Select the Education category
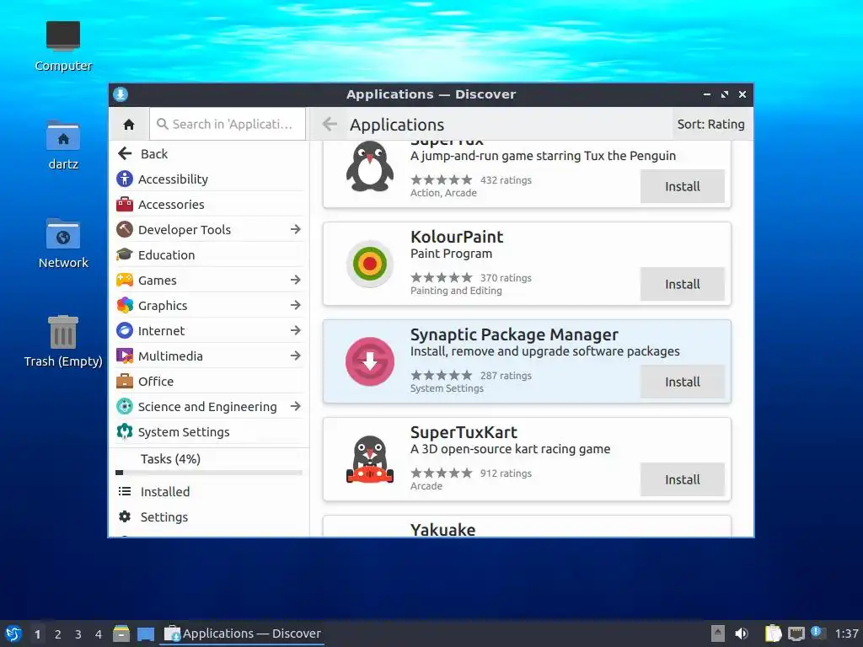The image size is (863, 647). tap(209, 254)
